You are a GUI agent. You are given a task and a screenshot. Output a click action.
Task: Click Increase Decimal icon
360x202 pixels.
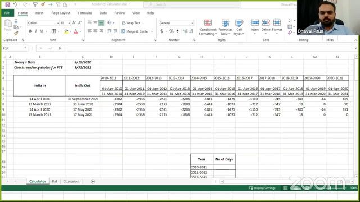click(x=185, y=31)
